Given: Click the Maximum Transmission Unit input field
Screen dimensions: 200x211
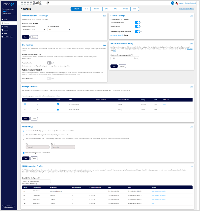Looking at the screenshot, I should 122,58.
